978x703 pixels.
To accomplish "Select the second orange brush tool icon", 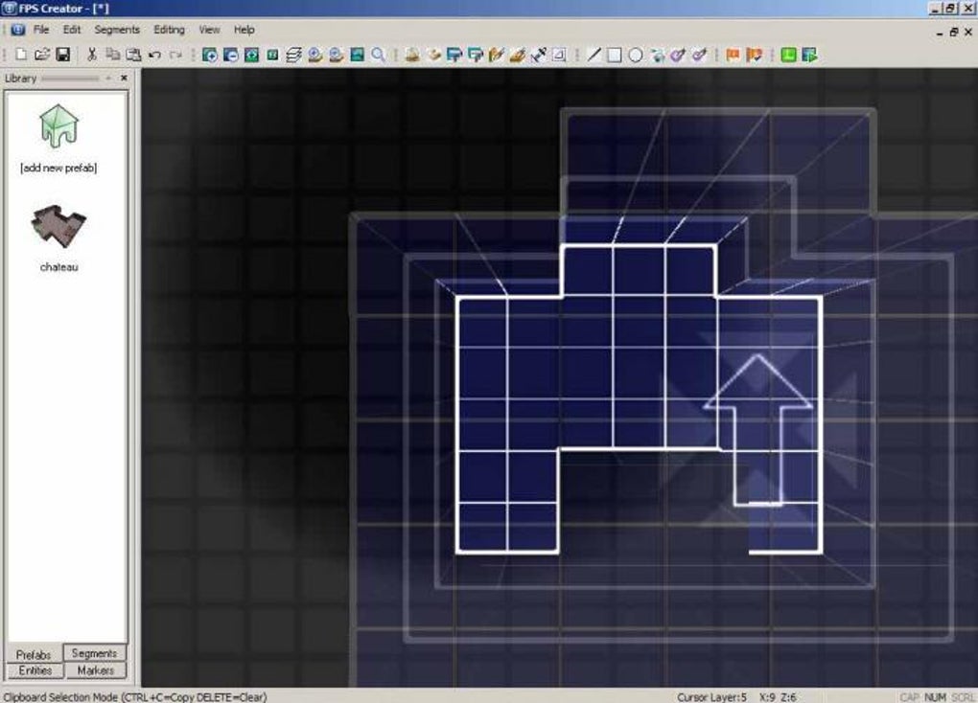I will pyautogui.click(x=518, y=55).
